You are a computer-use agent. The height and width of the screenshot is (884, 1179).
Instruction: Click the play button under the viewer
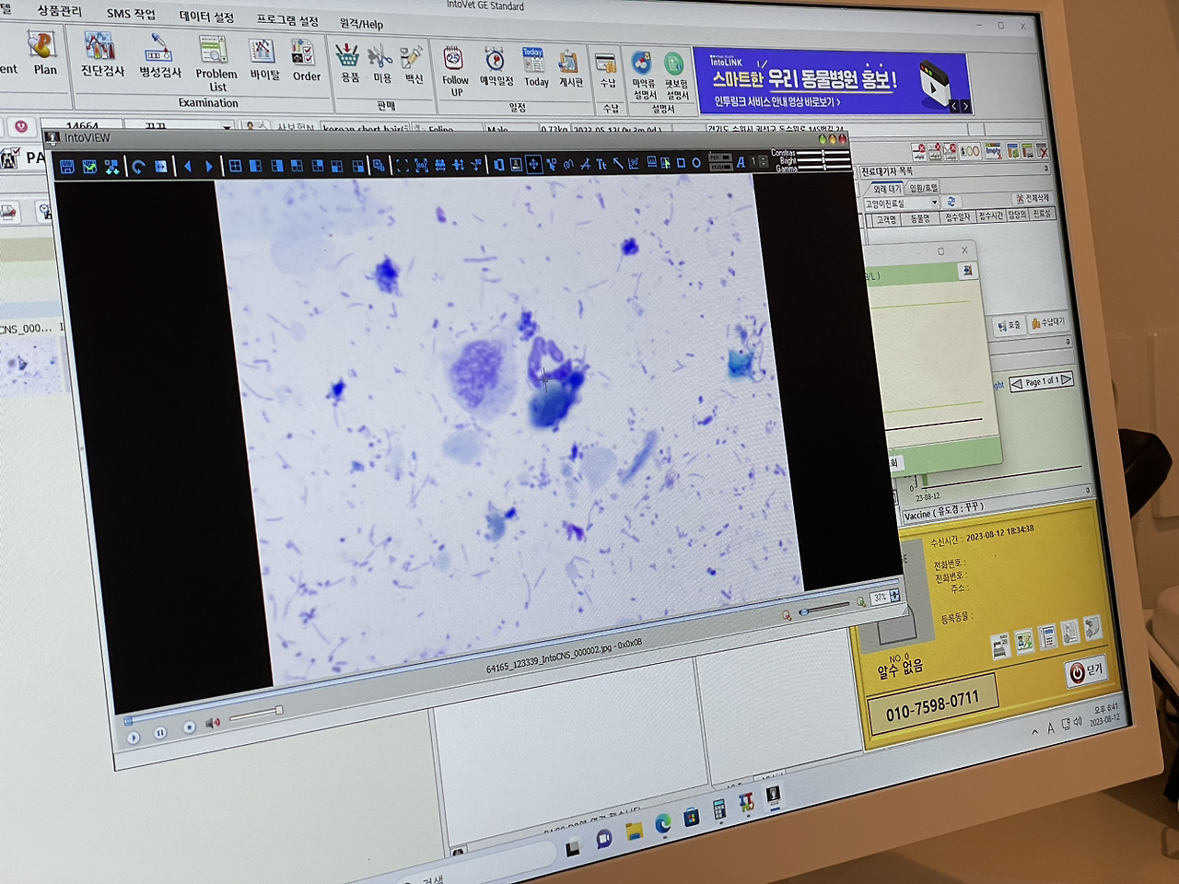click(134, 738)
